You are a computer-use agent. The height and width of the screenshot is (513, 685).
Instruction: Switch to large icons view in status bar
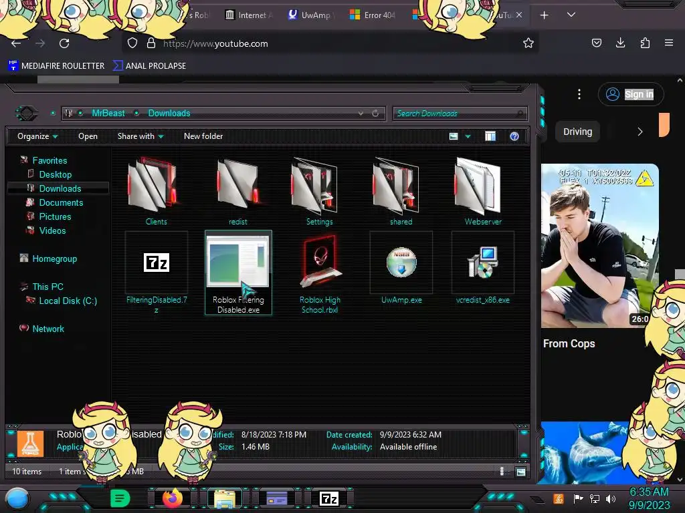520,472
